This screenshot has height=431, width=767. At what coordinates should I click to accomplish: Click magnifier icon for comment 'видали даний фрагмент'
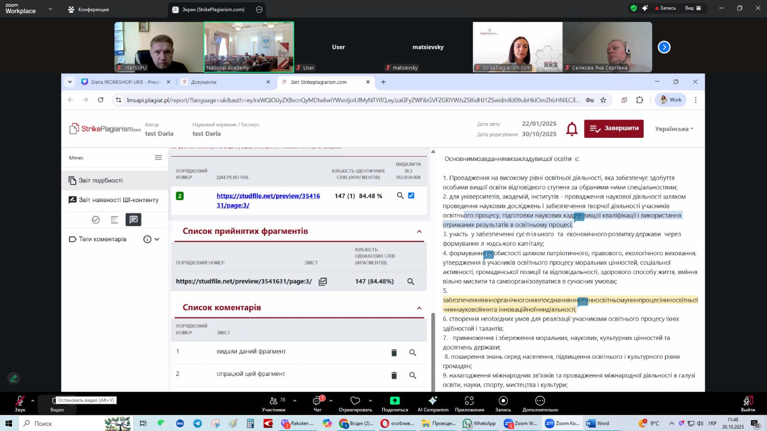tap(412, 353)
